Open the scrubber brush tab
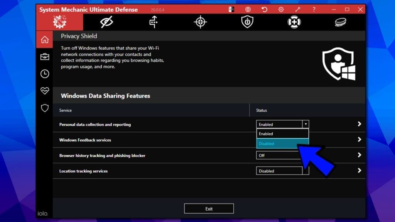Viewport: 395px width, 222px height. [x=341, y=22]
